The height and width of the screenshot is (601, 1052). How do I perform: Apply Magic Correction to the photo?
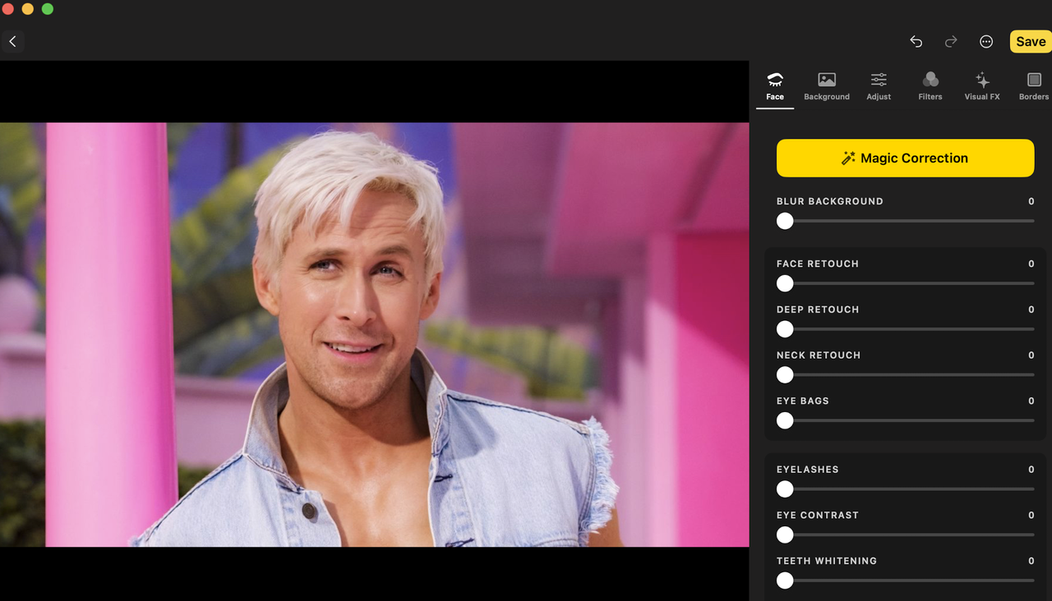click(905, 158)
